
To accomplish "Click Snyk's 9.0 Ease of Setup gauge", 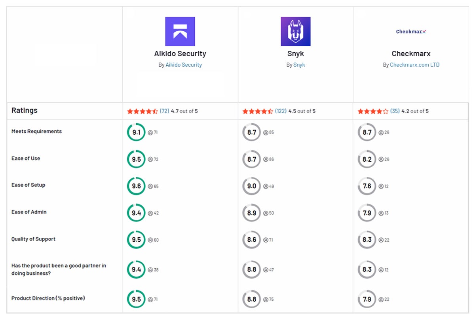I will 252,186.
